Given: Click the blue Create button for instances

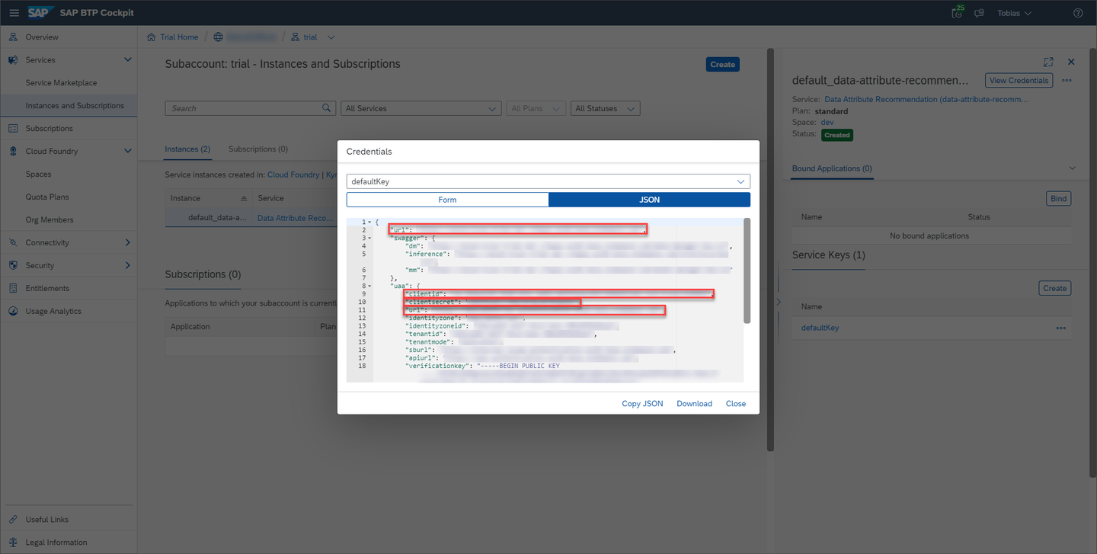Looking at the screenshot, I should [x=722, y=65].
